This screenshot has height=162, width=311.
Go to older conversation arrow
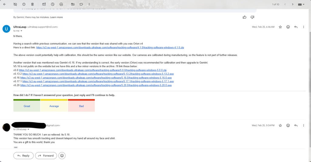coord(292,4)
